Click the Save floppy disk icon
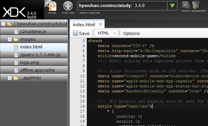Viewport: 208px width, 126px height. coord(75,33)
